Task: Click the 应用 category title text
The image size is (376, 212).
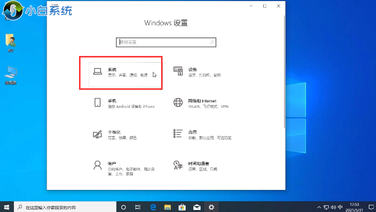Action: click(x=192, y=132)
